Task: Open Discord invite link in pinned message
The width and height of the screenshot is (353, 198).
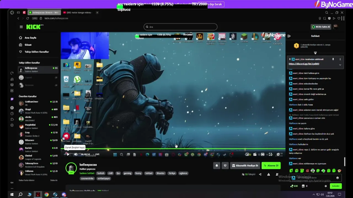Action: (304, 64)
